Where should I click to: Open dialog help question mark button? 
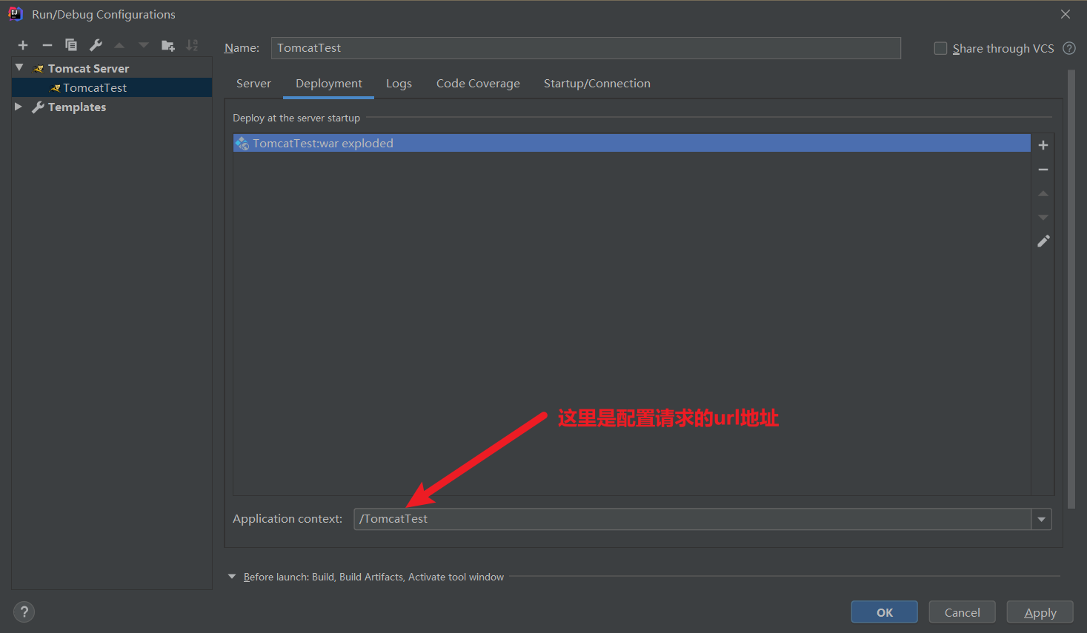point(24,612)
